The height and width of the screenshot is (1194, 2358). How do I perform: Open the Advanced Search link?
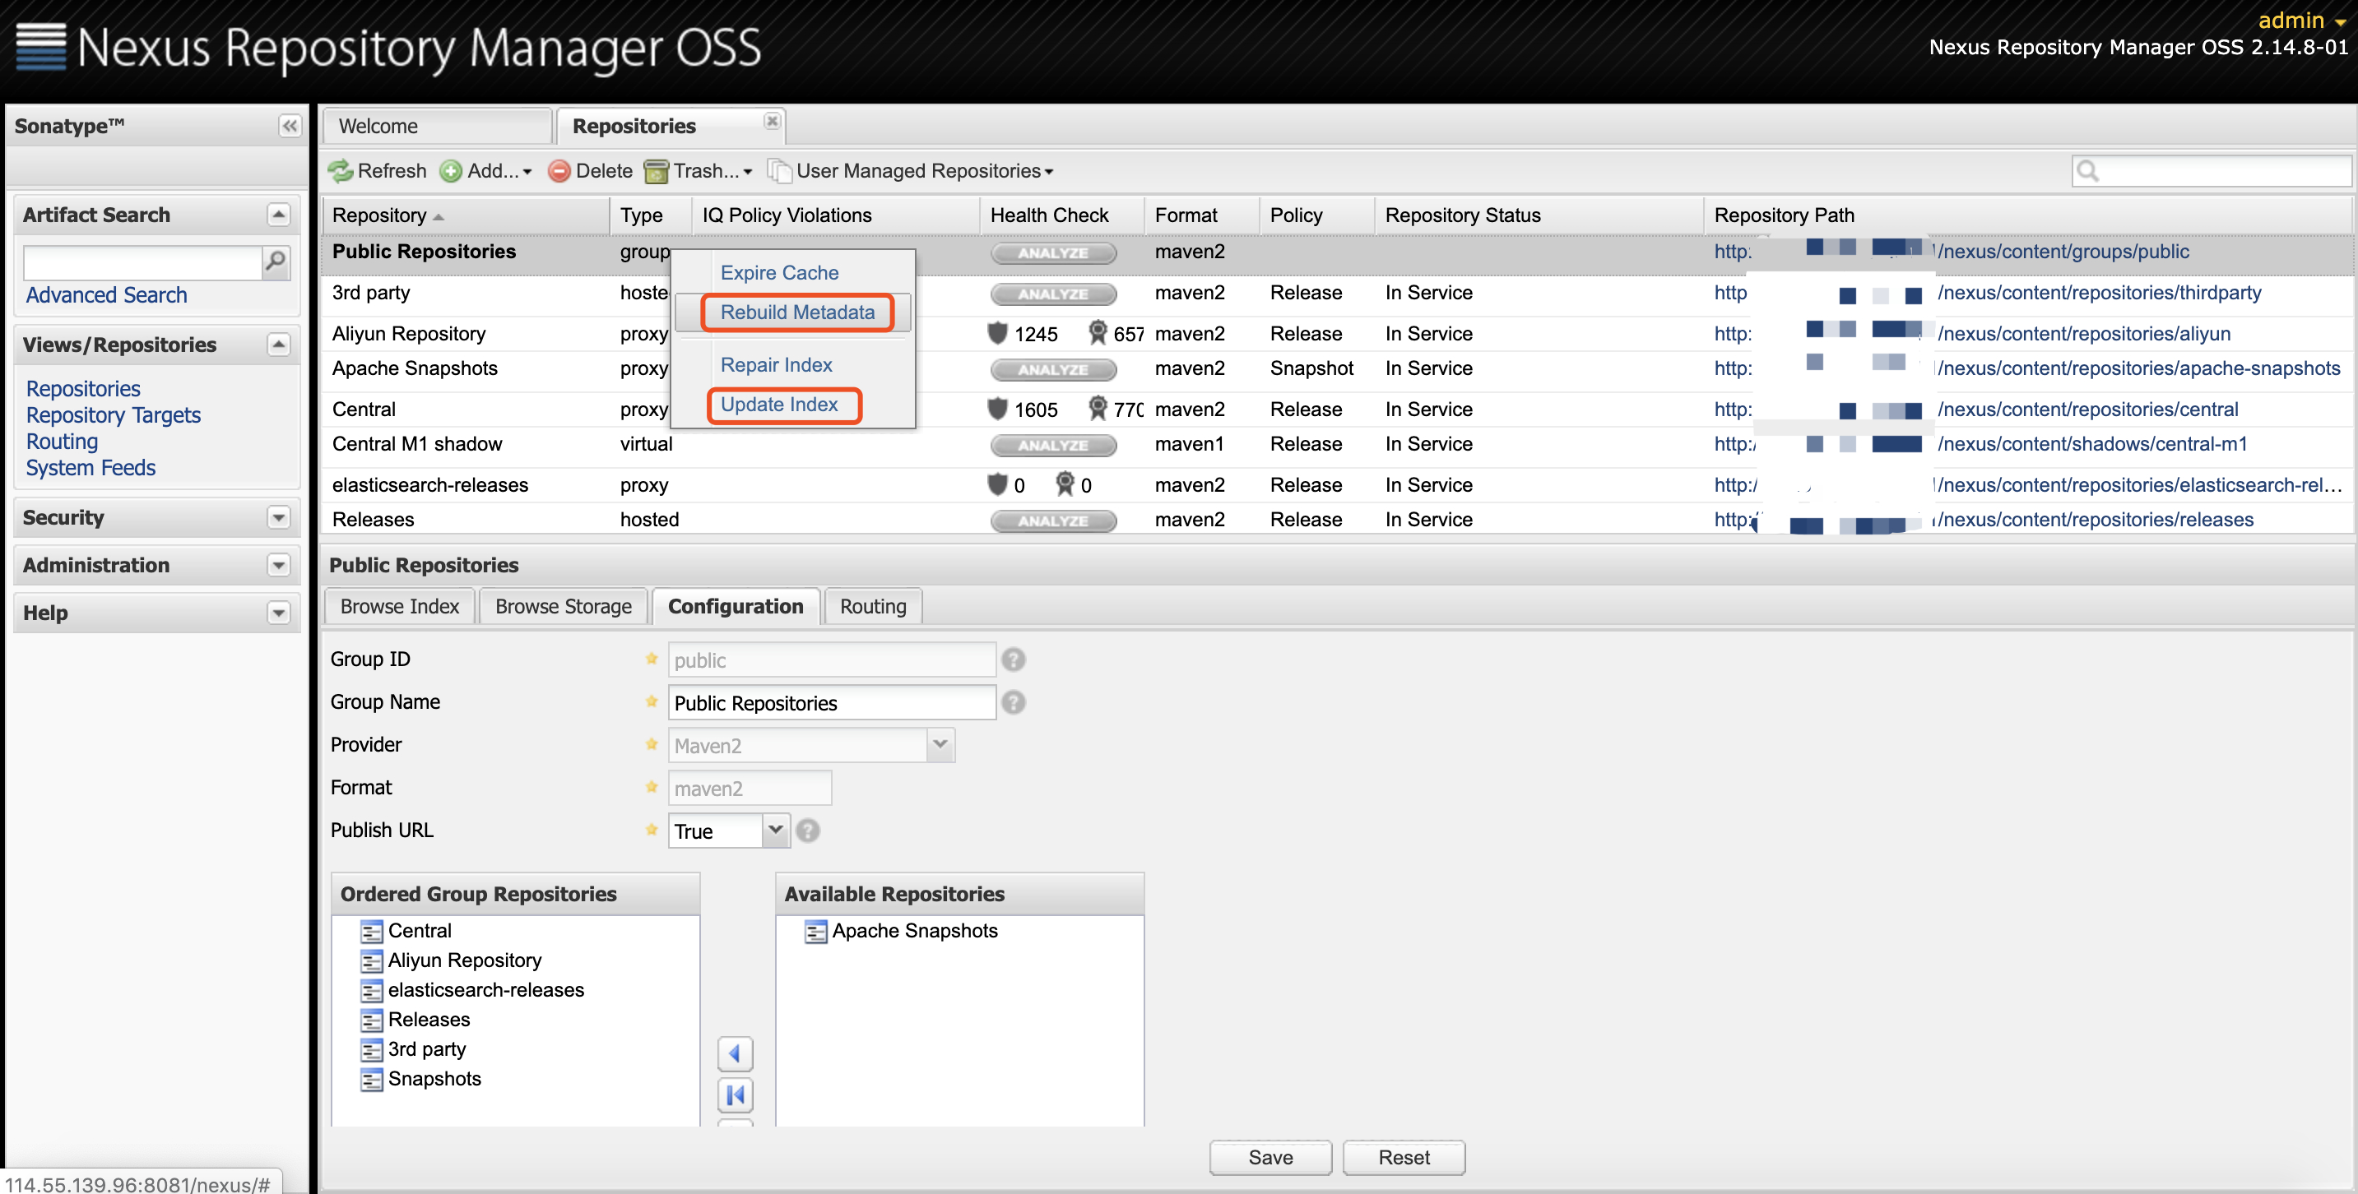click(x=106, y=295)
